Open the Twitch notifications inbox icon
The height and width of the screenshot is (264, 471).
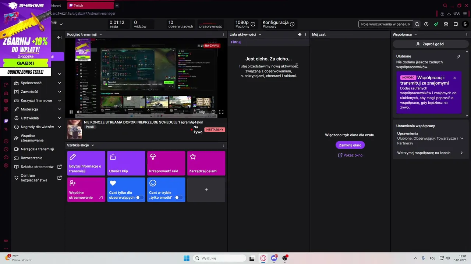click(x=446, y=24)
